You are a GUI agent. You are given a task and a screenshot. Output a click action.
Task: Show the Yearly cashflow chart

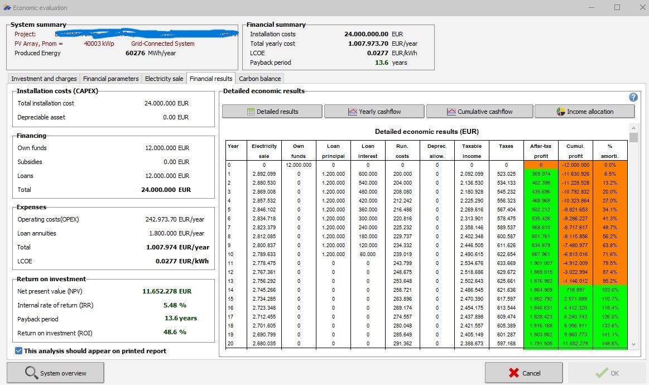(x=374, y=112)
